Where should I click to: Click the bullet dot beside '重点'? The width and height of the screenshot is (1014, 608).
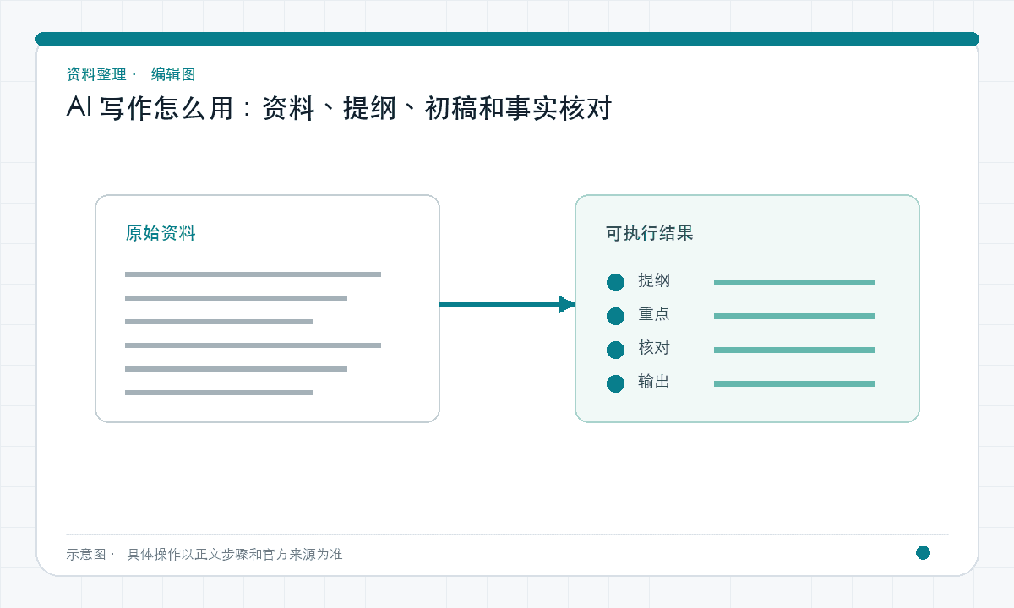(x=615, y=316)
